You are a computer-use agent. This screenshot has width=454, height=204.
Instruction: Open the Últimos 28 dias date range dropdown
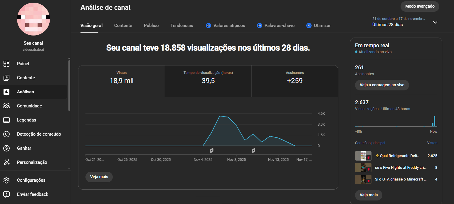click(x=405, y=22)
